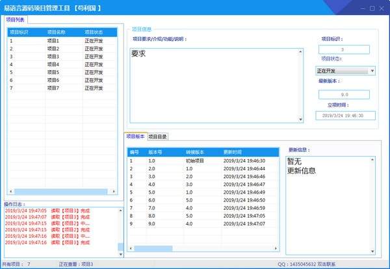Click the 立项时间 date field
This screenshot has height=269, width=390.
[x=344, y=116]
